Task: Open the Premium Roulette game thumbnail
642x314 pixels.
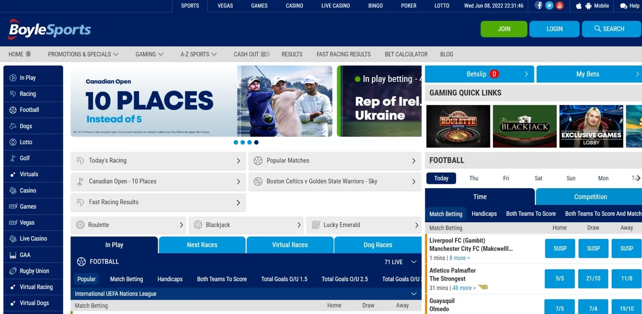Action: tap(458, 126)
